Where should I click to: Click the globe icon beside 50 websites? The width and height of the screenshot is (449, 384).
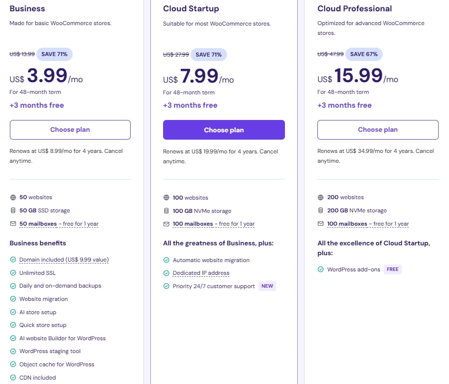point(13,197)
